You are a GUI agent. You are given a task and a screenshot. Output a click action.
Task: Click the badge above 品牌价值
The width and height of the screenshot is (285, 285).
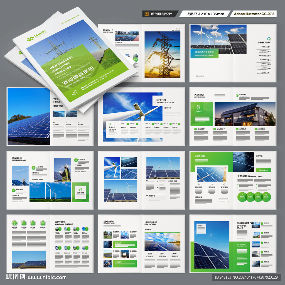pos(43,223)
